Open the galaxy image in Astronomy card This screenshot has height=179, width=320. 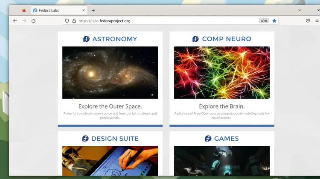coord(110,73)
